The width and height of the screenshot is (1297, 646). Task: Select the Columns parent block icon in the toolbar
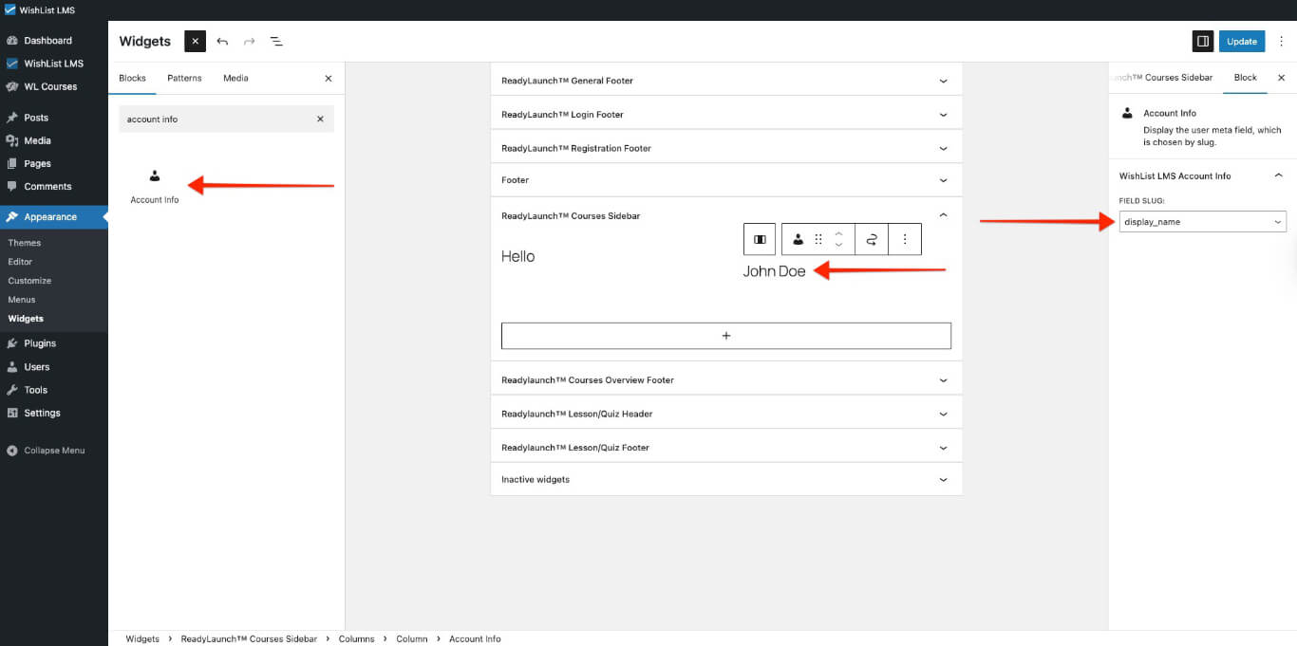760,240
